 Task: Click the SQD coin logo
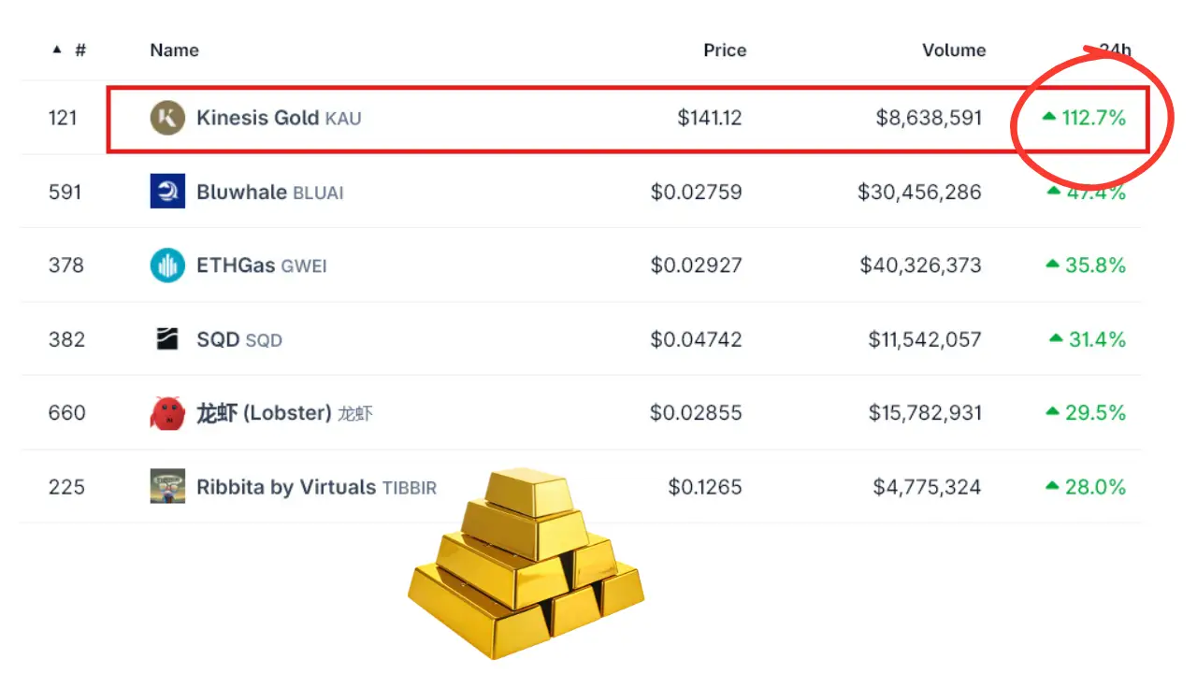tap(167, 338)
